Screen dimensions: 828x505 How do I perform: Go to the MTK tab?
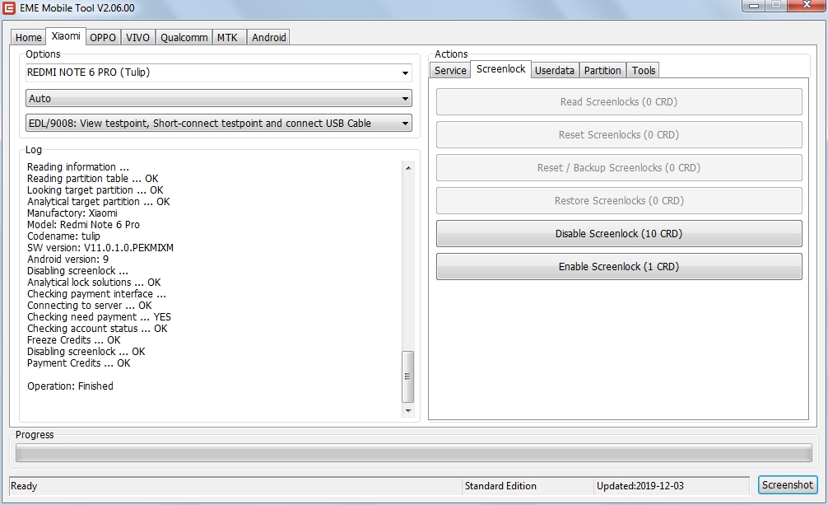[228, 38]
